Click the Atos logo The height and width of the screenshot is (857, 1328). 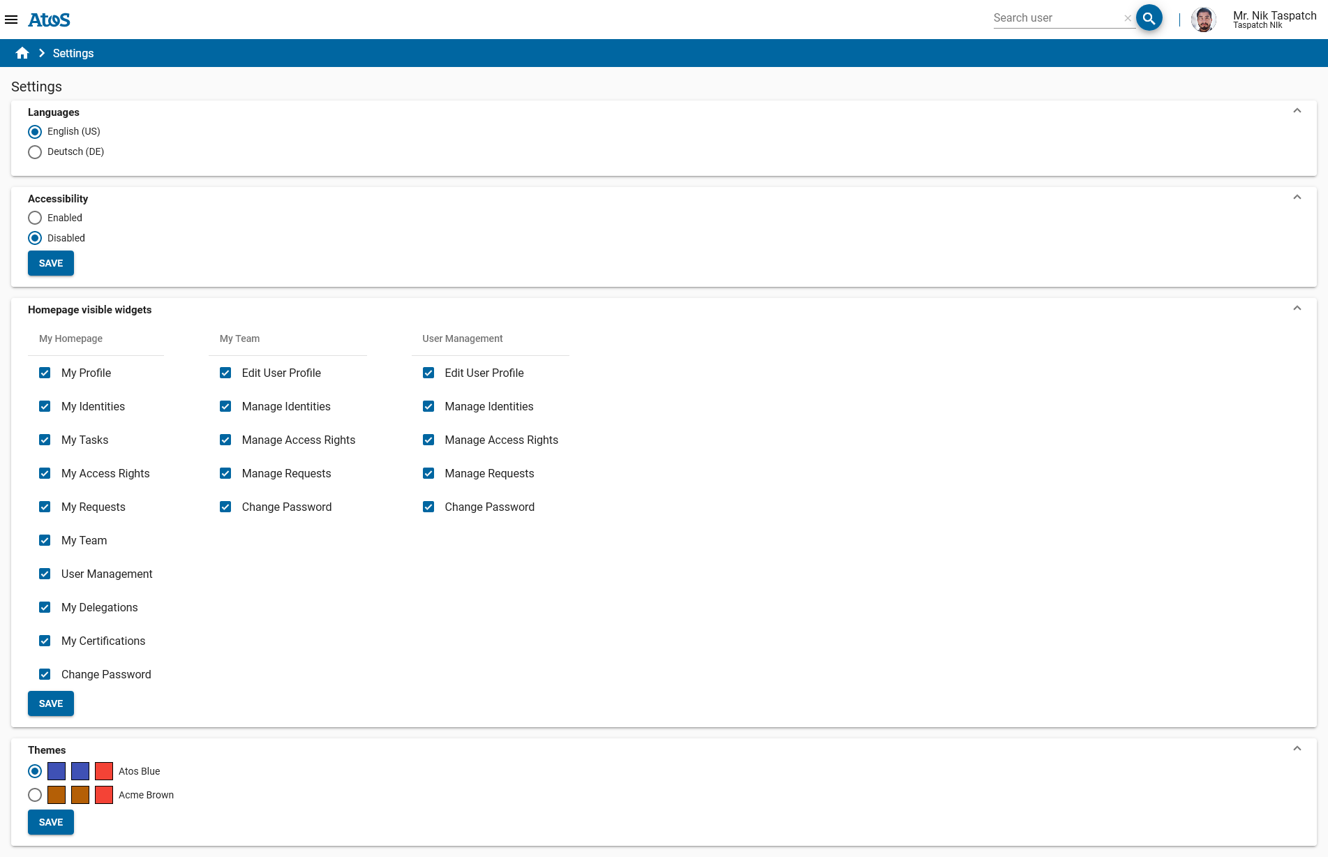coord(49,20)
